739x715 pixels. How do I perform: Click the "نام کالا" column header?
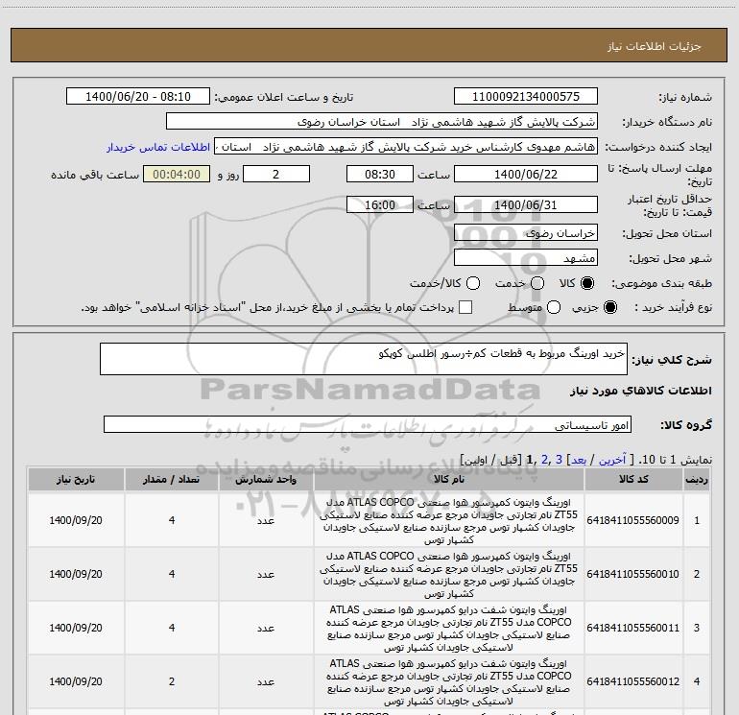(x=448, y=479)
